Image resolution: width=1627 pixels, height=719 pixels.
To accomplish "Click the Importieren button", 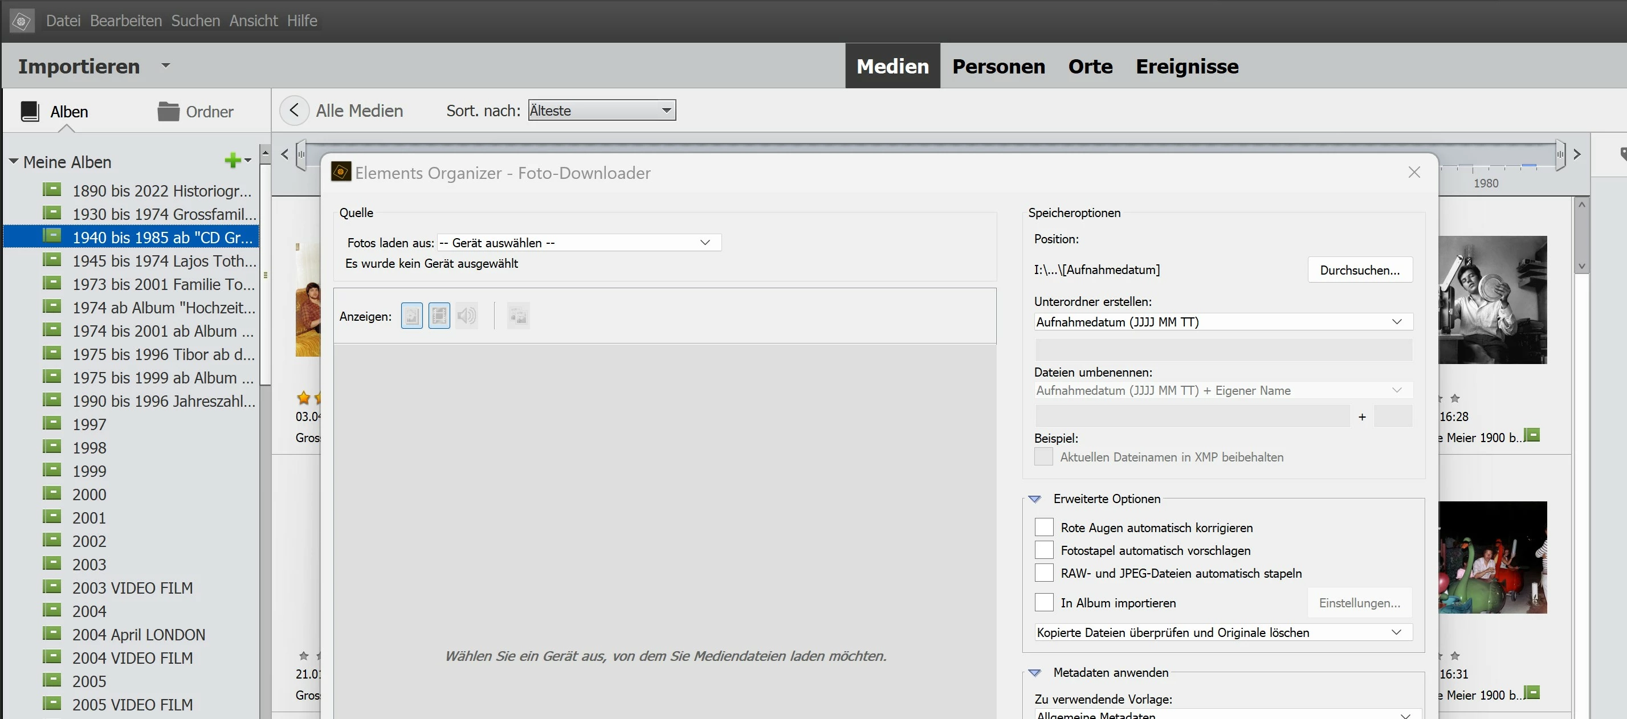I will 79,66.
